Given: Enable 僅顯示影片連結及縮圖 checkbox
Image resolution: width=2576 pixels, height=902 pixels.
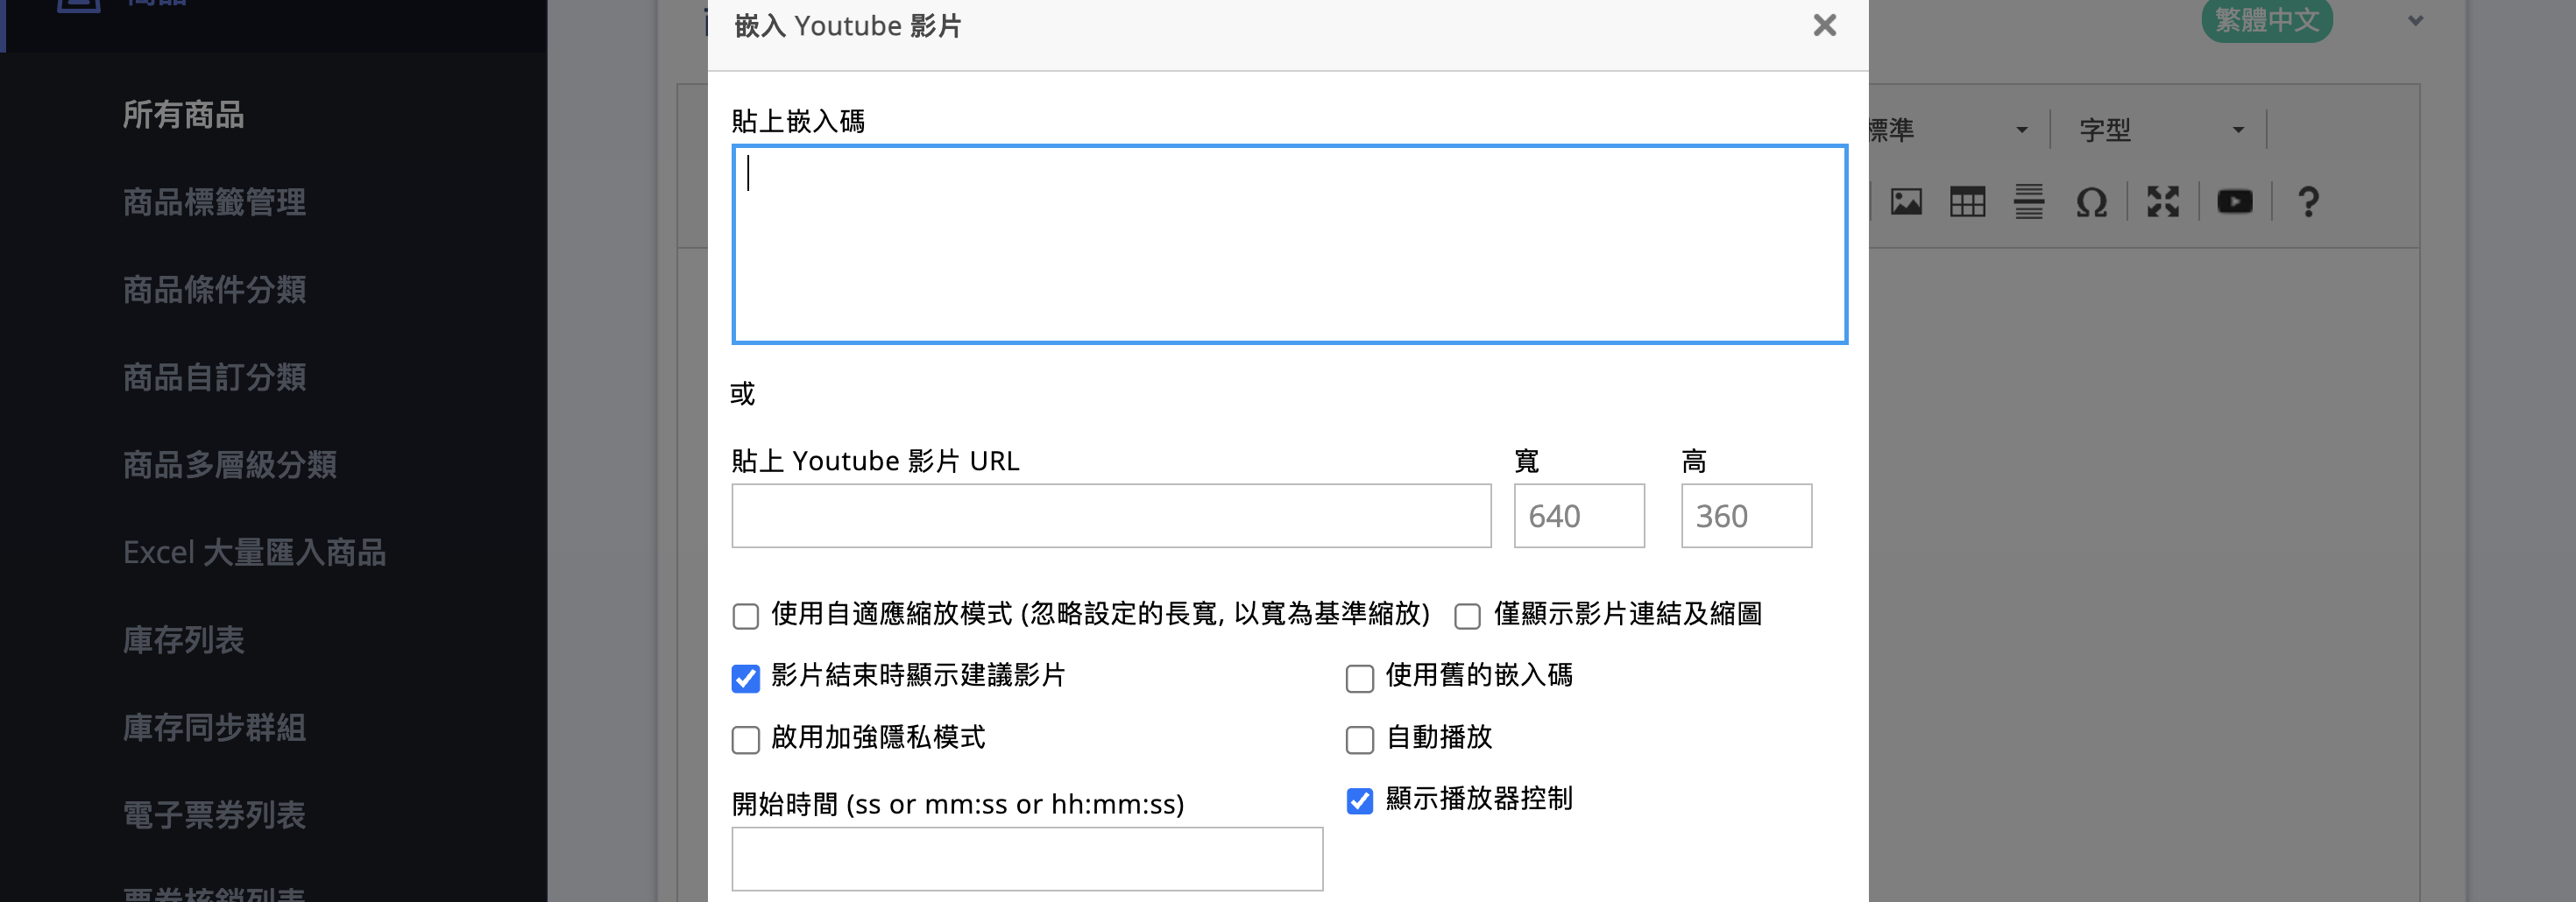Looking at the screenshot, I should (1467, 616).
